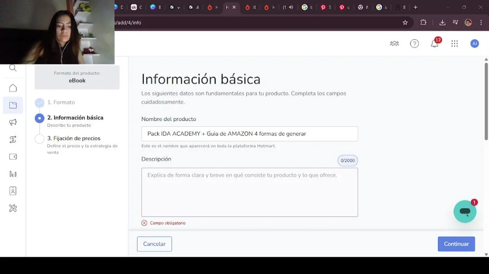Open the tools wrench icon in sidebar
The image size is (489, 274).
(x=13, y=208)
